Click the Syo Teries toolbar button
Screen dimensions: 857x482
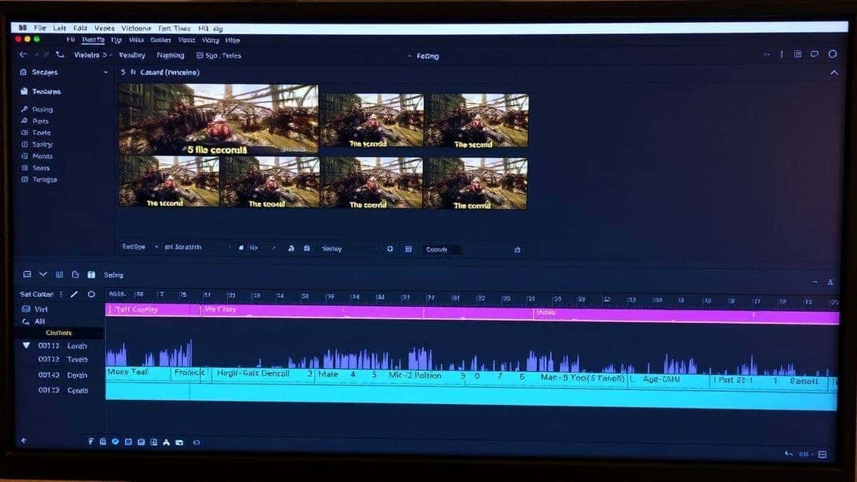pos(221,55)
